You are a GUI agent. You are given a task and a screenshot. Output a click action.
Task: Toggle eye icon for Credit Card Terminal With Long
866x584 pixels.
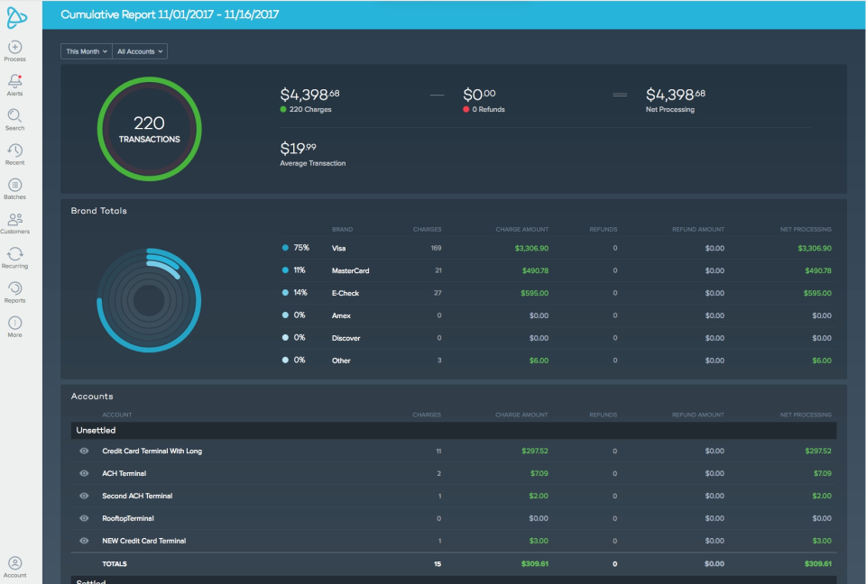point(84,451)
